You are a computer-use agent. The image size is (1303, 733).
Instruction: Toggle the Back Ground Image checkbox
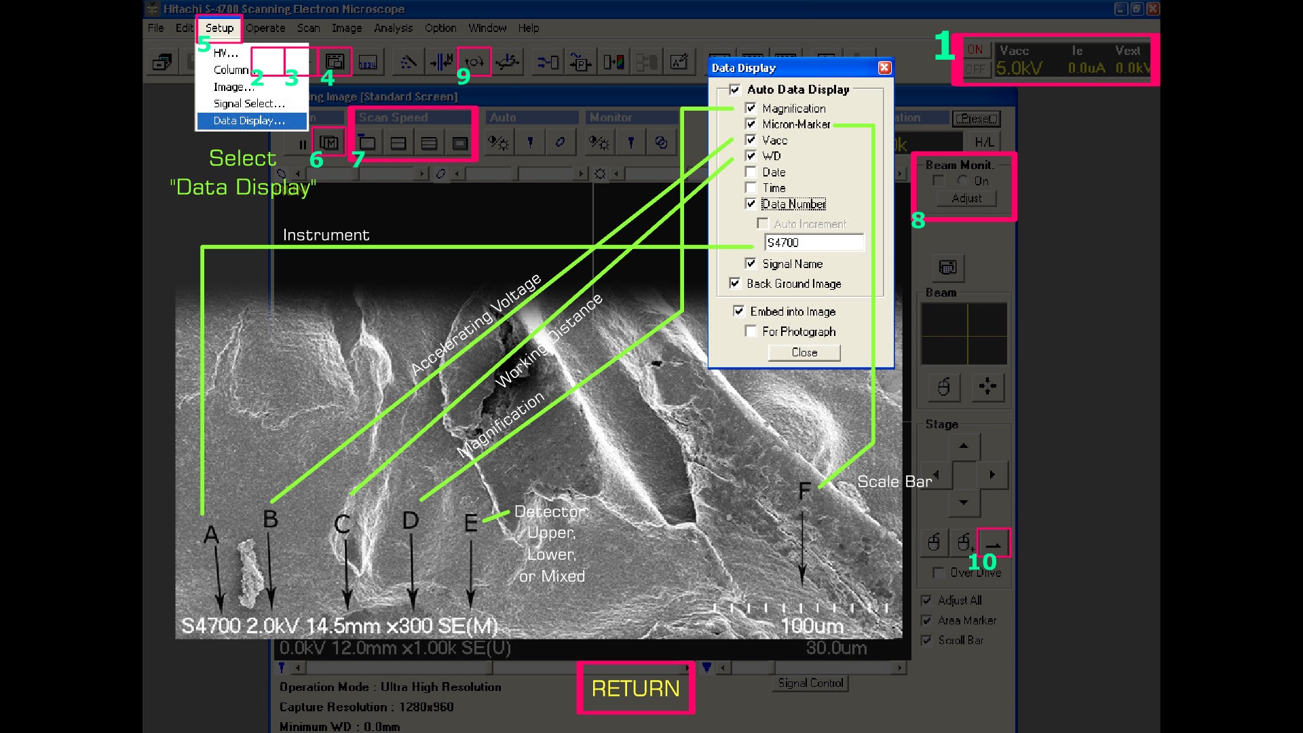click(735, 283)
